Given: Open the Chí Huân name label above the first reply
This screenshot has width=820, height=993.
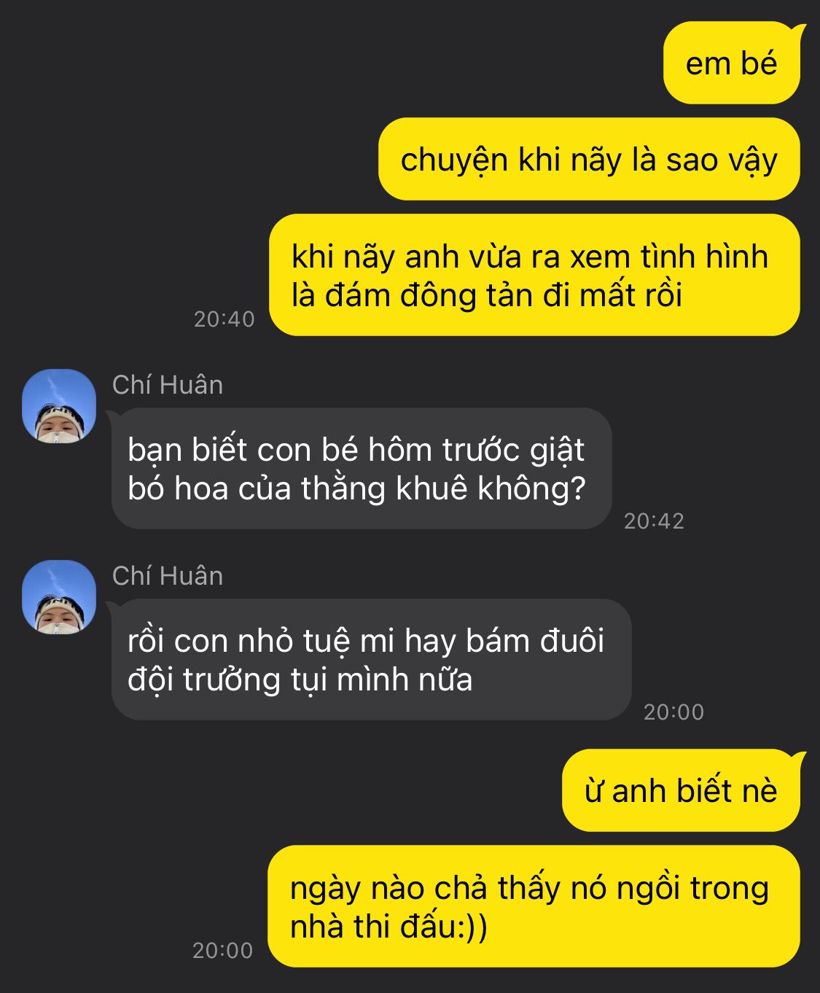Looking at the screenshot, I should (x=168, y=385).
